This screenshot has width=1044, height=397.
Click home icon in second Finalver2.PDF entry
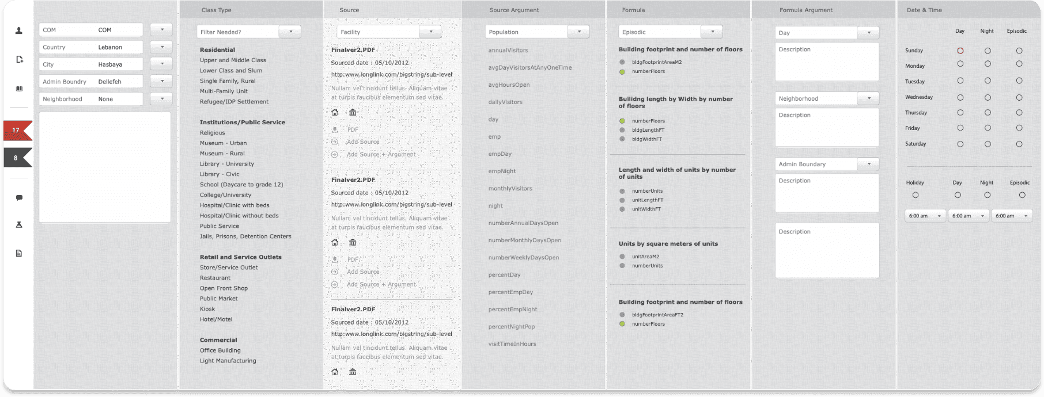pos(335,242)
